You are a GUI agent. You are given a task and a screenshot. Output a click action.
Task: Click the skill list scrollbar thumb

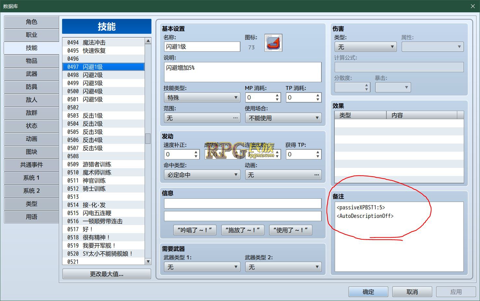[x=148, y=138]
